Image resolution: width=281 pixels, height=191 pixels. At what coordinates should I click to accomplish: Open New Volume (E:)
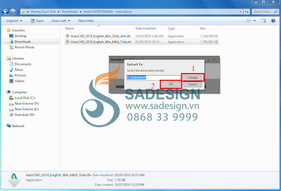(x=27, y=109)
